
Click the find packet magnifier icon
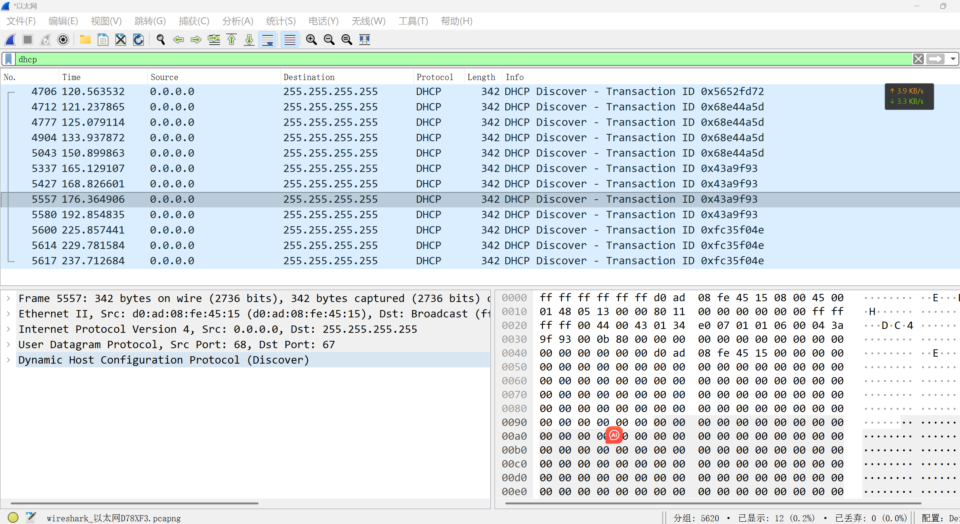pyautogui.click(x=160, y=40)
